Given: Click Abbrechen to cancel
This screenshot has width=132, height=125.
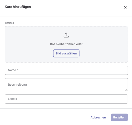Looking at the screenshot, I should click(x=98, y=117).
